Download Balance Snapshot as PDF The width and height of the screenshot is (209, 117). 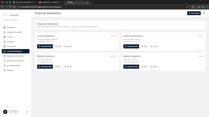[x=144, y=67]
